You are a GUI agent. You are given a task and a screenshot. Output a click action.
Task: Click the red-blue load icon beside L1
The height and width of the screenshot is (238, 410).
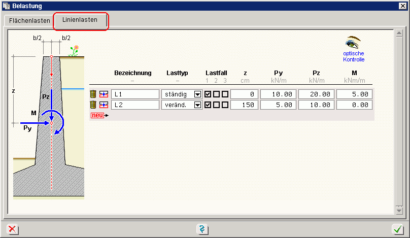pos(104,94)
